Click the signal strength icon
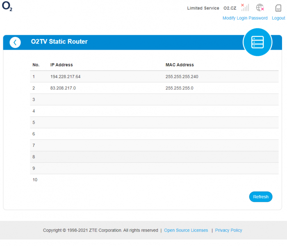 pyautogui.click(x=245, y=7)
